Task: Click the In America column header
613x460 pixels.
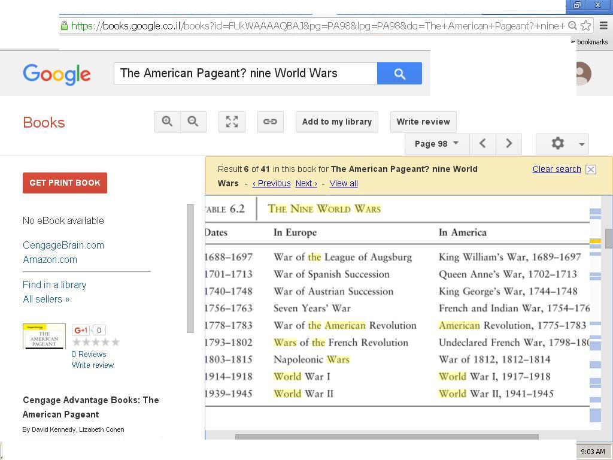Action: pyautogui.click(x=463, y=232)
